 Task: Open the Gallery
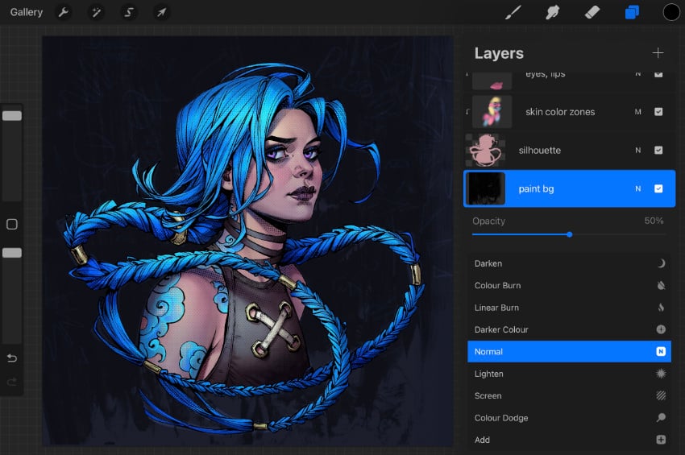click(27, 12)
